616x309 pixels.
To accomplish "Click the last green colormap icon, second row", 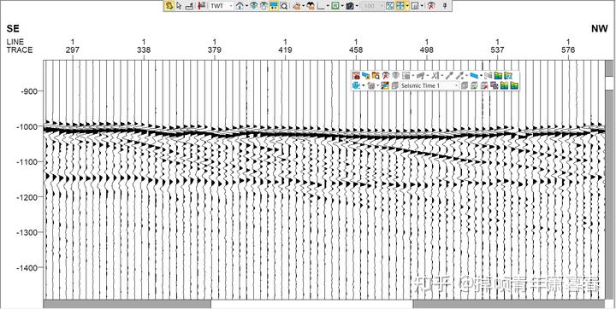I will coord(514,85).
